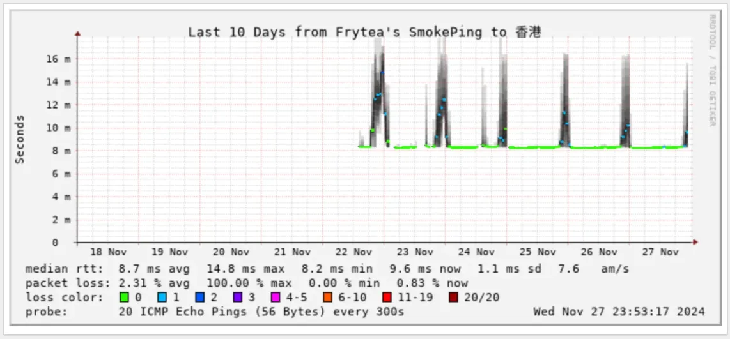Click the 18 Nov x-axis label

tap(108, 252)
